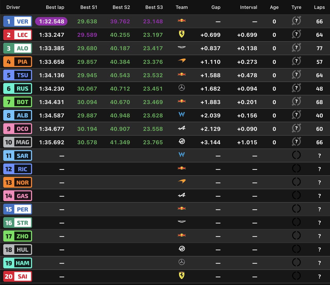Select the 10 MAG driver badge
Viewport: 330px width, 285px height.
[18, 142]
